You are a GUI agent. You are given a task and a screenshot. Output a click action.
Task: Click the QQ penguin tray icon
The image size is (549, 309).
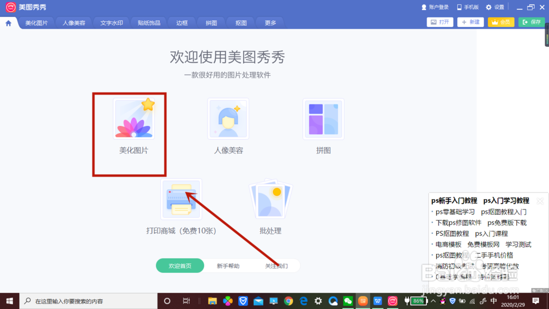[x=443, y=301]
